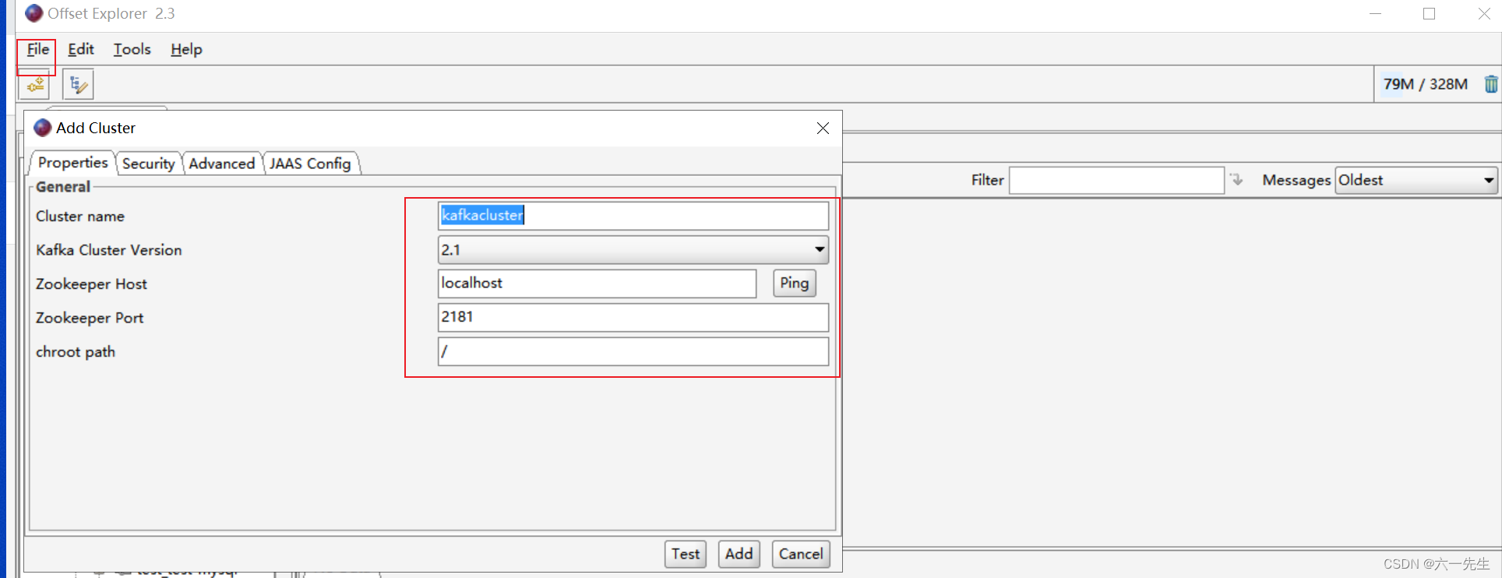Screen dimensions: 1502x578
Task: Close the Add Cluster dialog
Action: (x=823, y=128)
